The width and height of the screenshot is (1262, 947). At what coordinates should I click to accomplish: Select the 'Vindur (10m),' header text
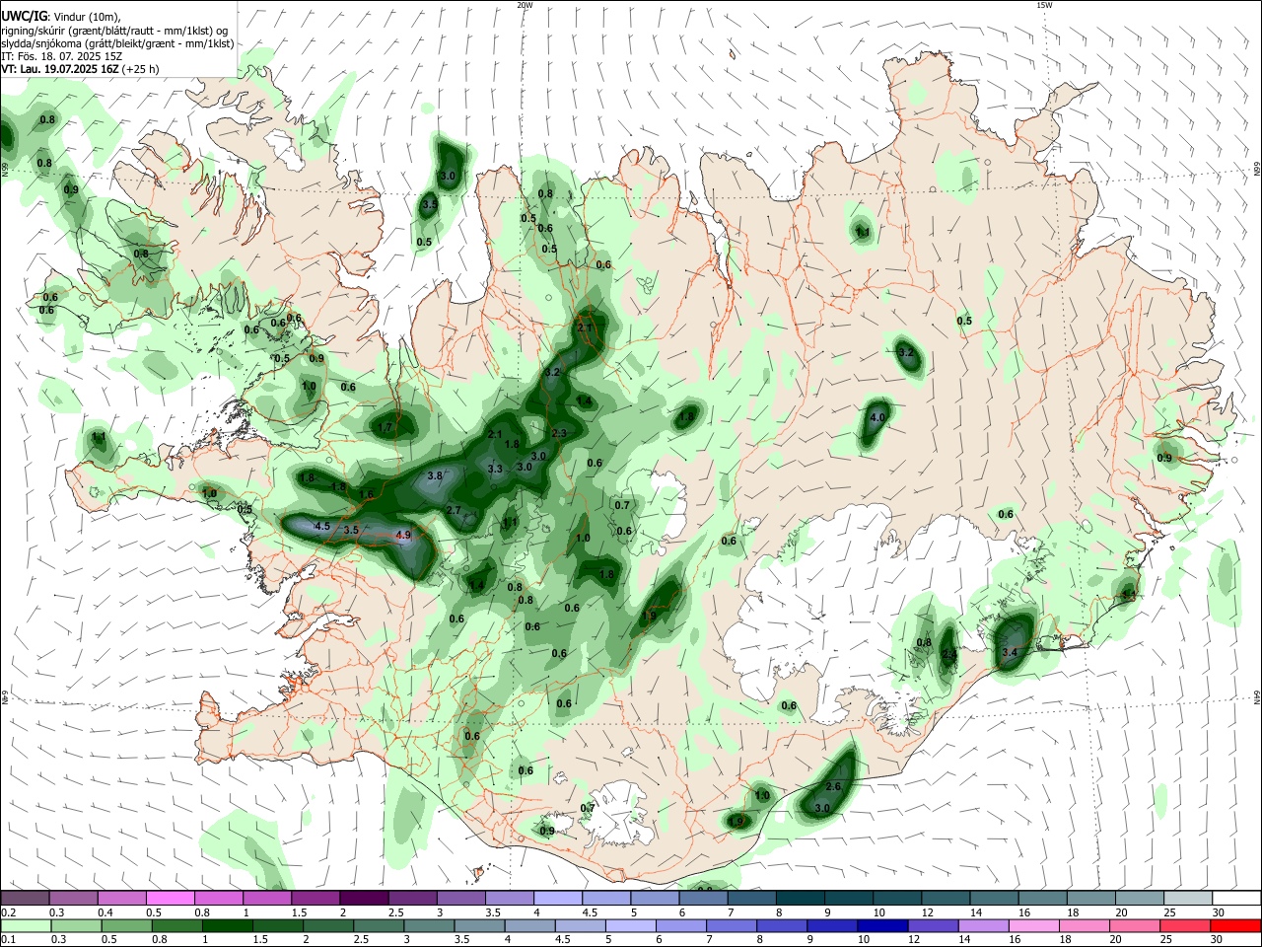point(87,17)
